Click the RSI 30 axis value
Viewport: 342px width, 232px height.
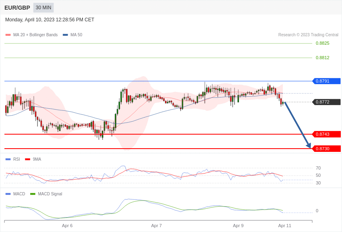tap(318, 183)
